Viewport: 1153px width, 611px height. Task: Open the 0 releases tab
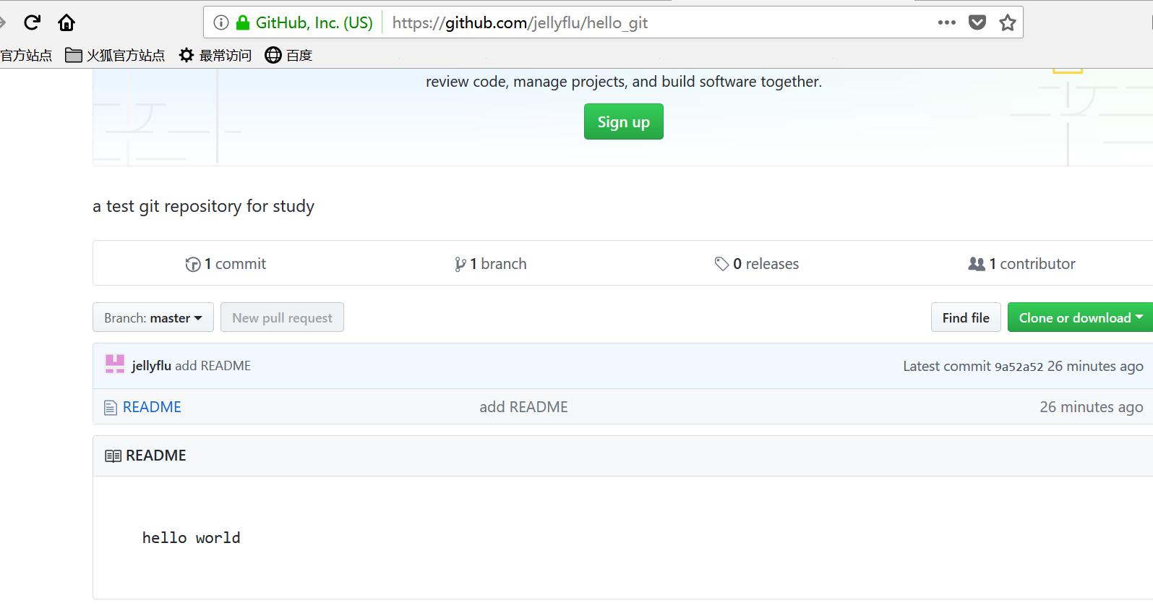coord(757,264)
